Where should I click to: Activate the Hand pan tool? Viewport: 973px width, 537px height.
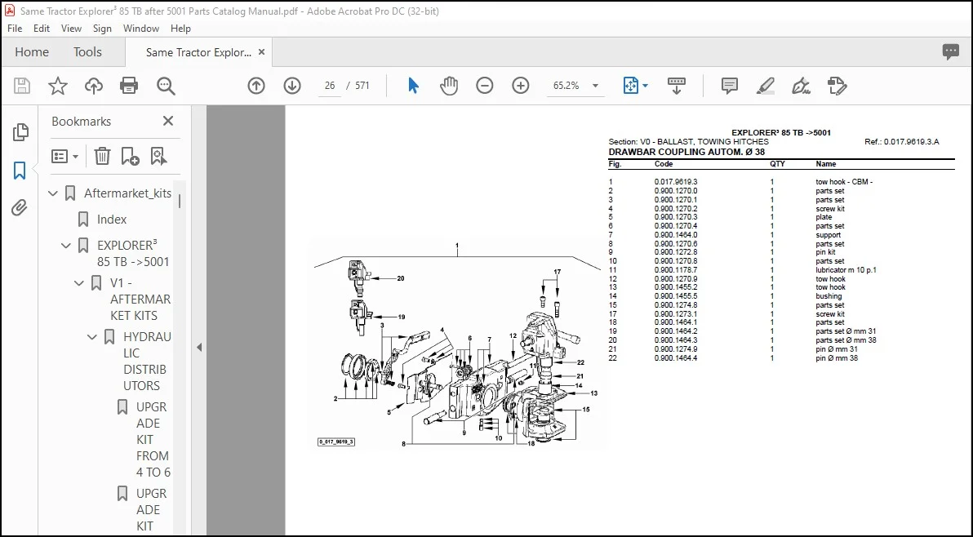449,86
